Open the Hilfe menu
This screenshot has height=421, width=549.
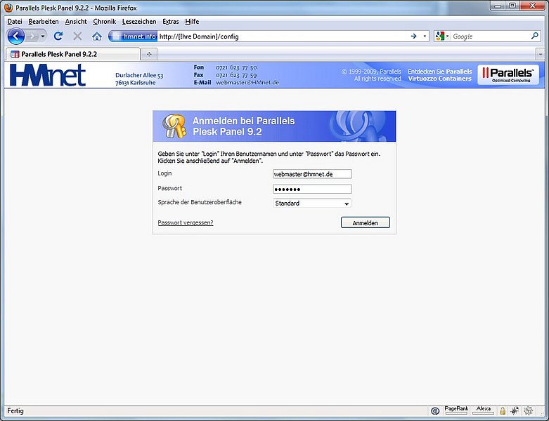(192, 22)
